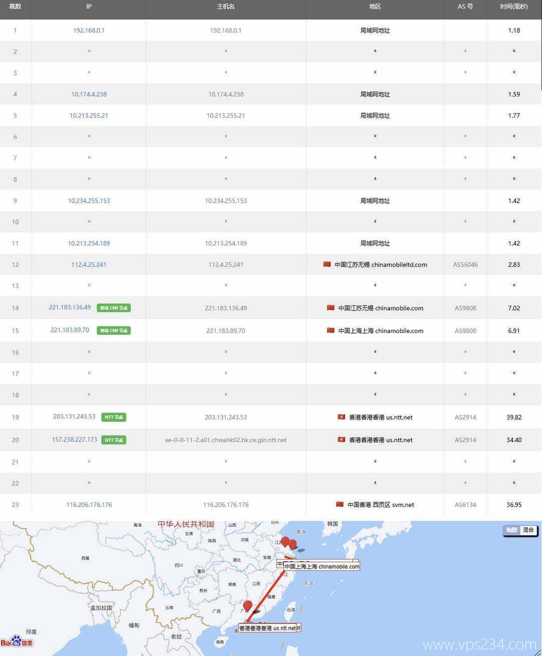Open the 10.234.255.153 IP link
Screen dimensions: 542x656
tap(89, 201)
